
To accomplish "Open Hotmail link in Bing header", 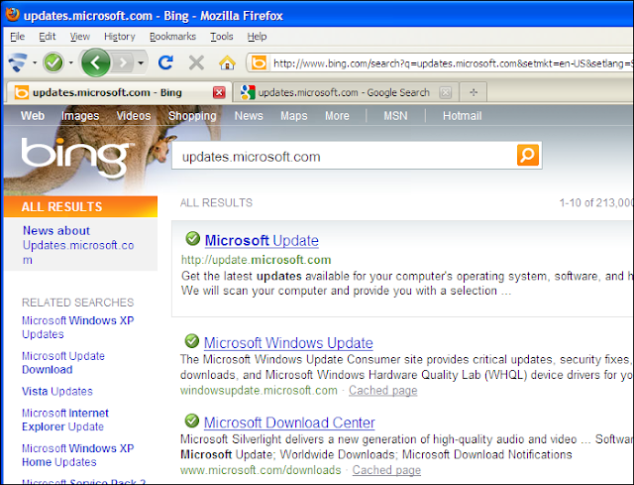I will [x=463, y=116].
